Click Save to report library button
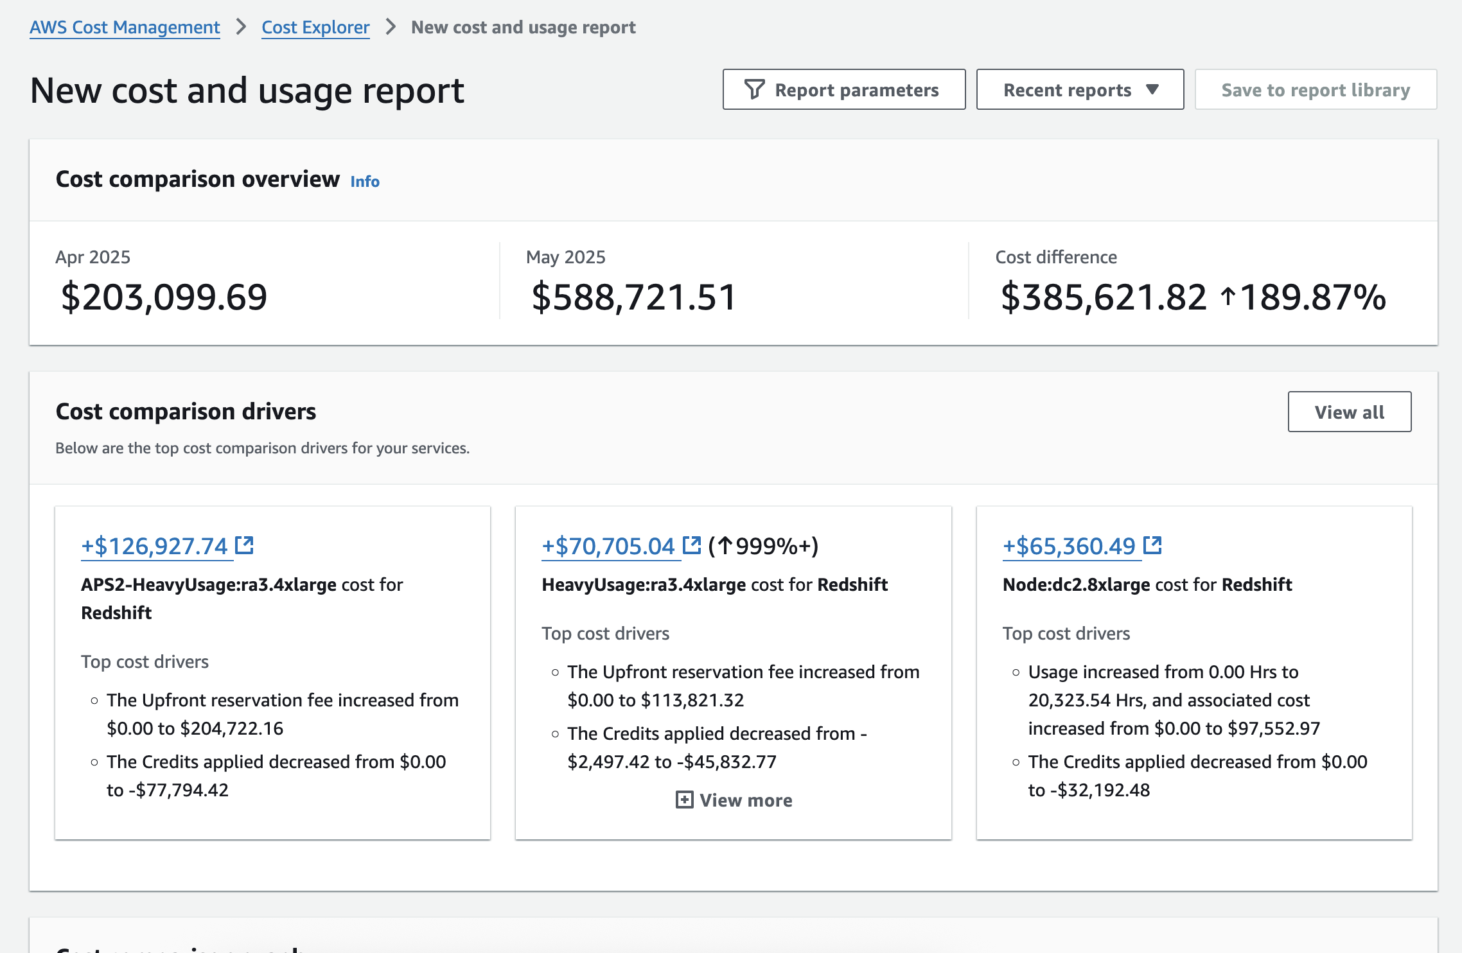Image resolution: width=1462 pixels, height=953 pixels. [1315, 89]
